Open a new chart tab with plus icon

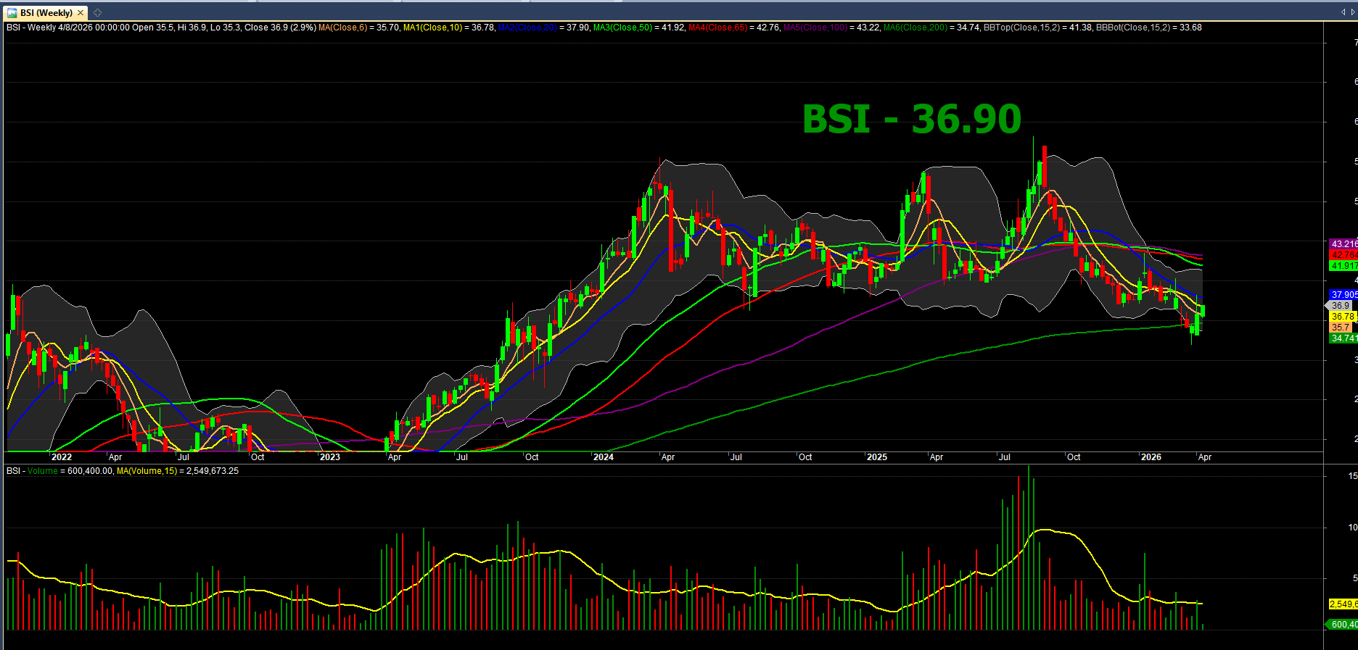98,13
